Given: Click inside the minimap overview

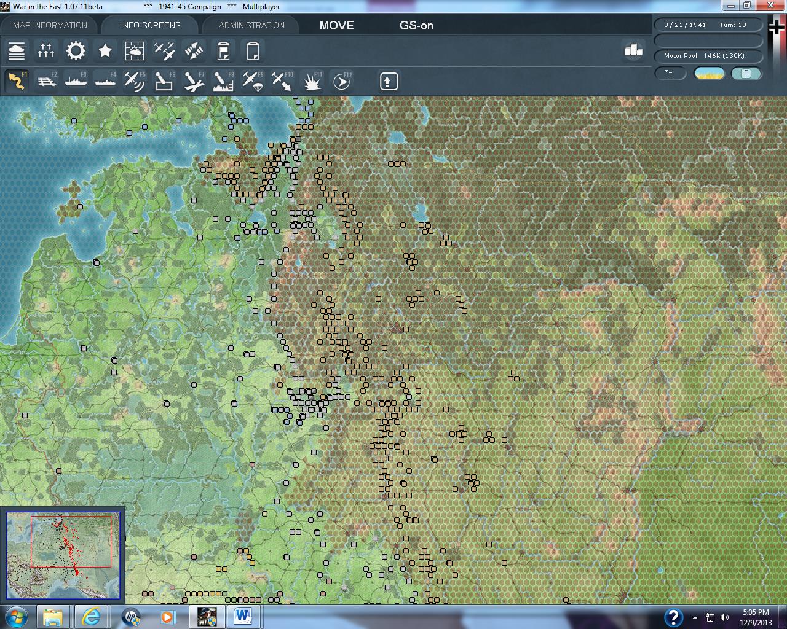Looking at the screenshot, I should (63, 556).
